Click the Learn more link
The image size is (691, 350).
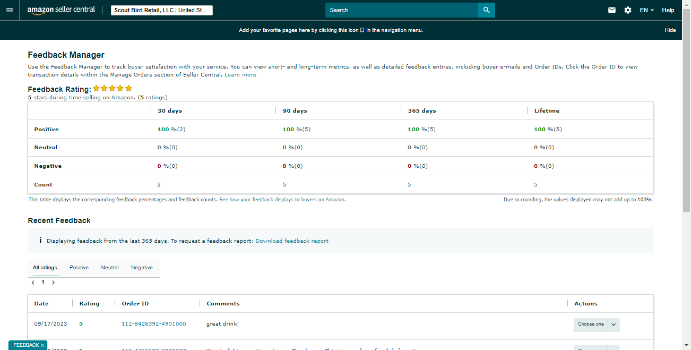tap(240, 75)
